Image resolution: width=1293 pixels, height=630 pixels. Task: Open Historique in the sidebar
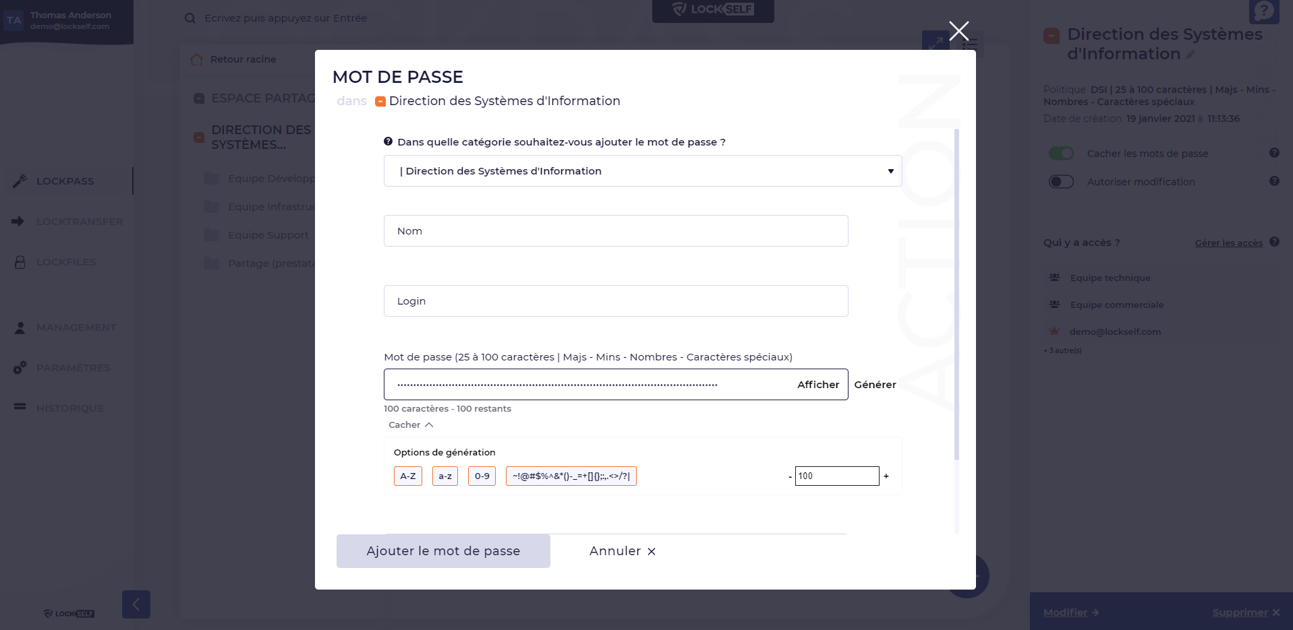[x=70, y=408]
